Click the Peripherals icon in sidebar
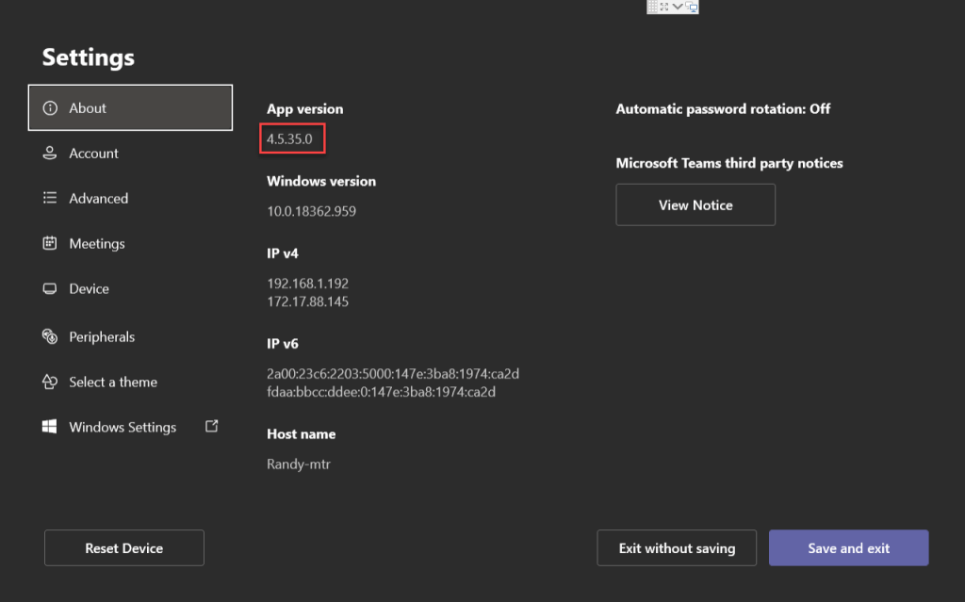Viewport: 965px width, 602px height. click(x=50, y=337)
